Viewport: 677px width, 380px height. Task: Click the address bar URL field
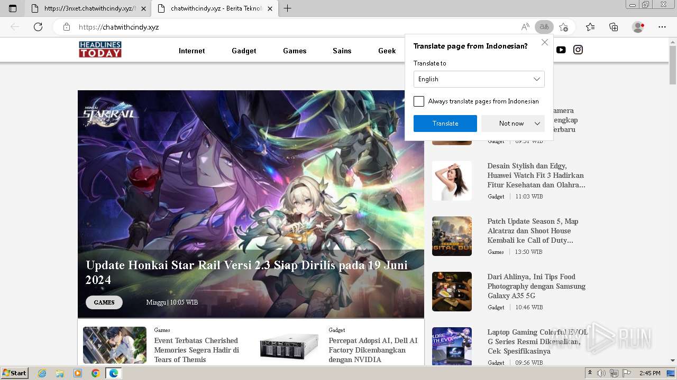tap(296, 27)
